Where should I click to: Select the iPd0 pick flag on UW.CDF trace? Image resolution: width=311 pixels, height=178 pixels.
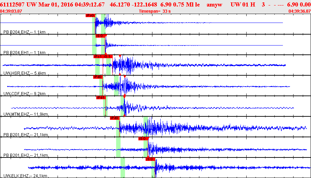98,77
